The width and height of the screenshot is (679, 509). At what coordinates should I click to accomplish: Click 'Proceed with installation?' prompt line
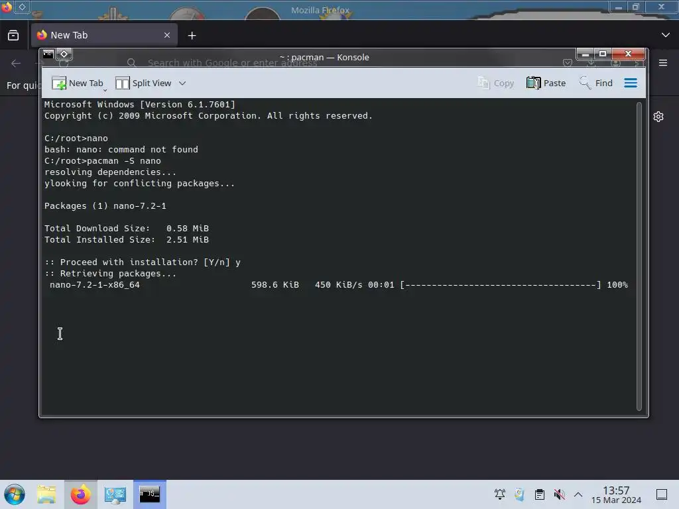click(143, 262)
